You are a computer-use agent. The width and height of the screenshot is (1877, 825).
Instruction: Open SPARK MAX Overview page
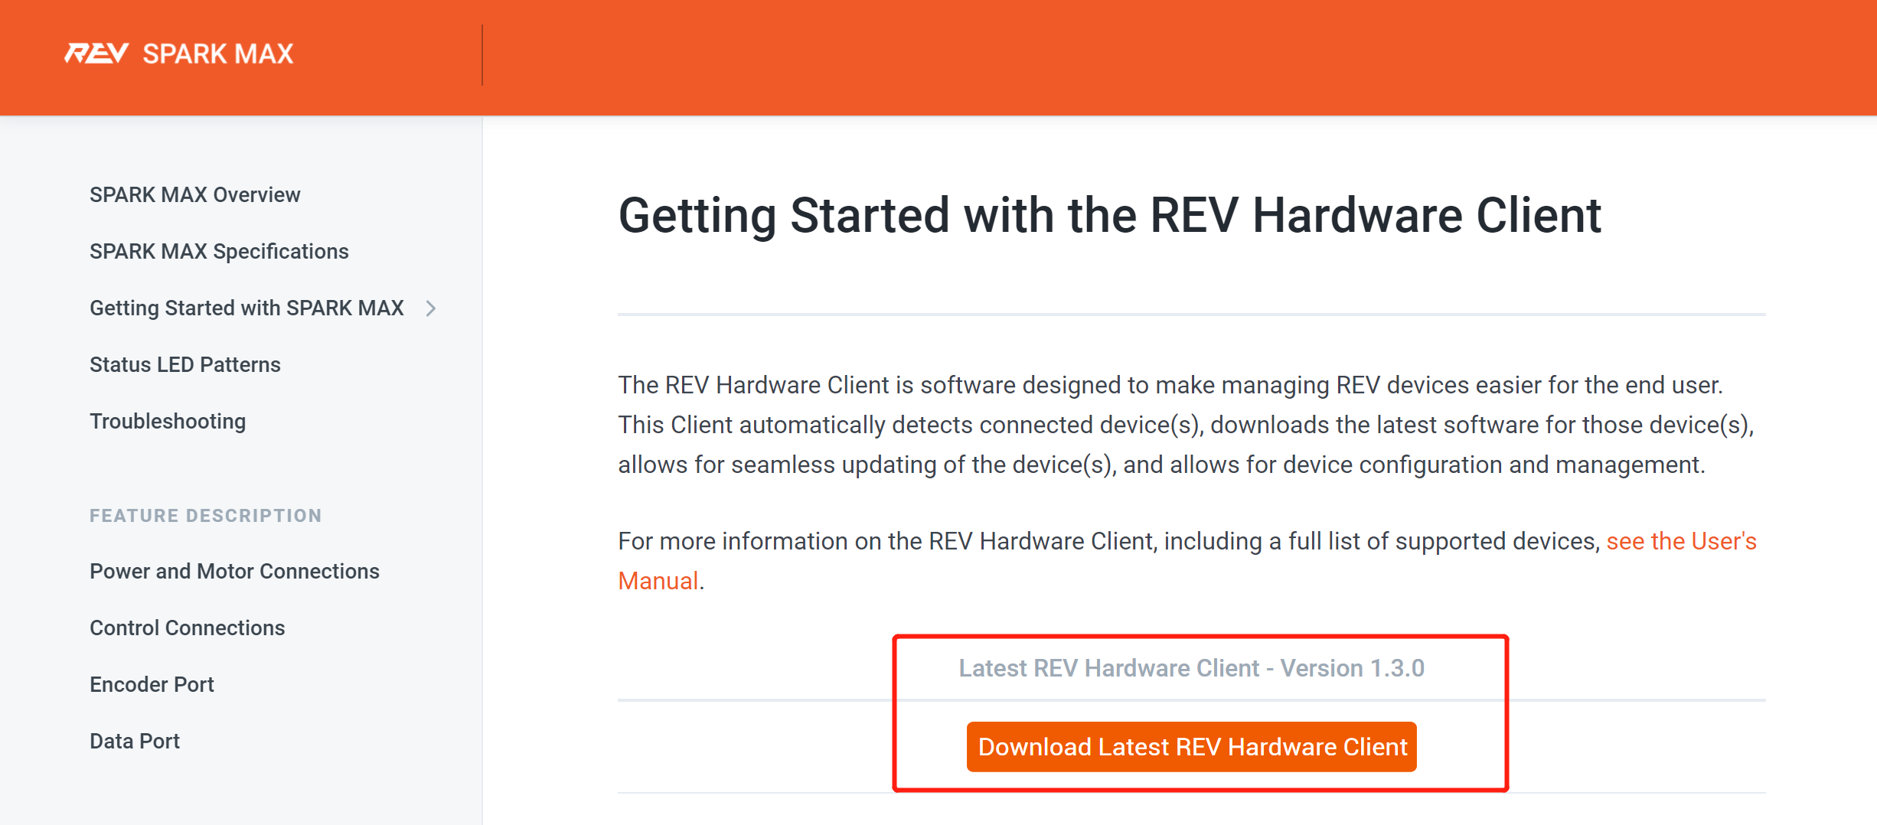click(x=195, y=194)
